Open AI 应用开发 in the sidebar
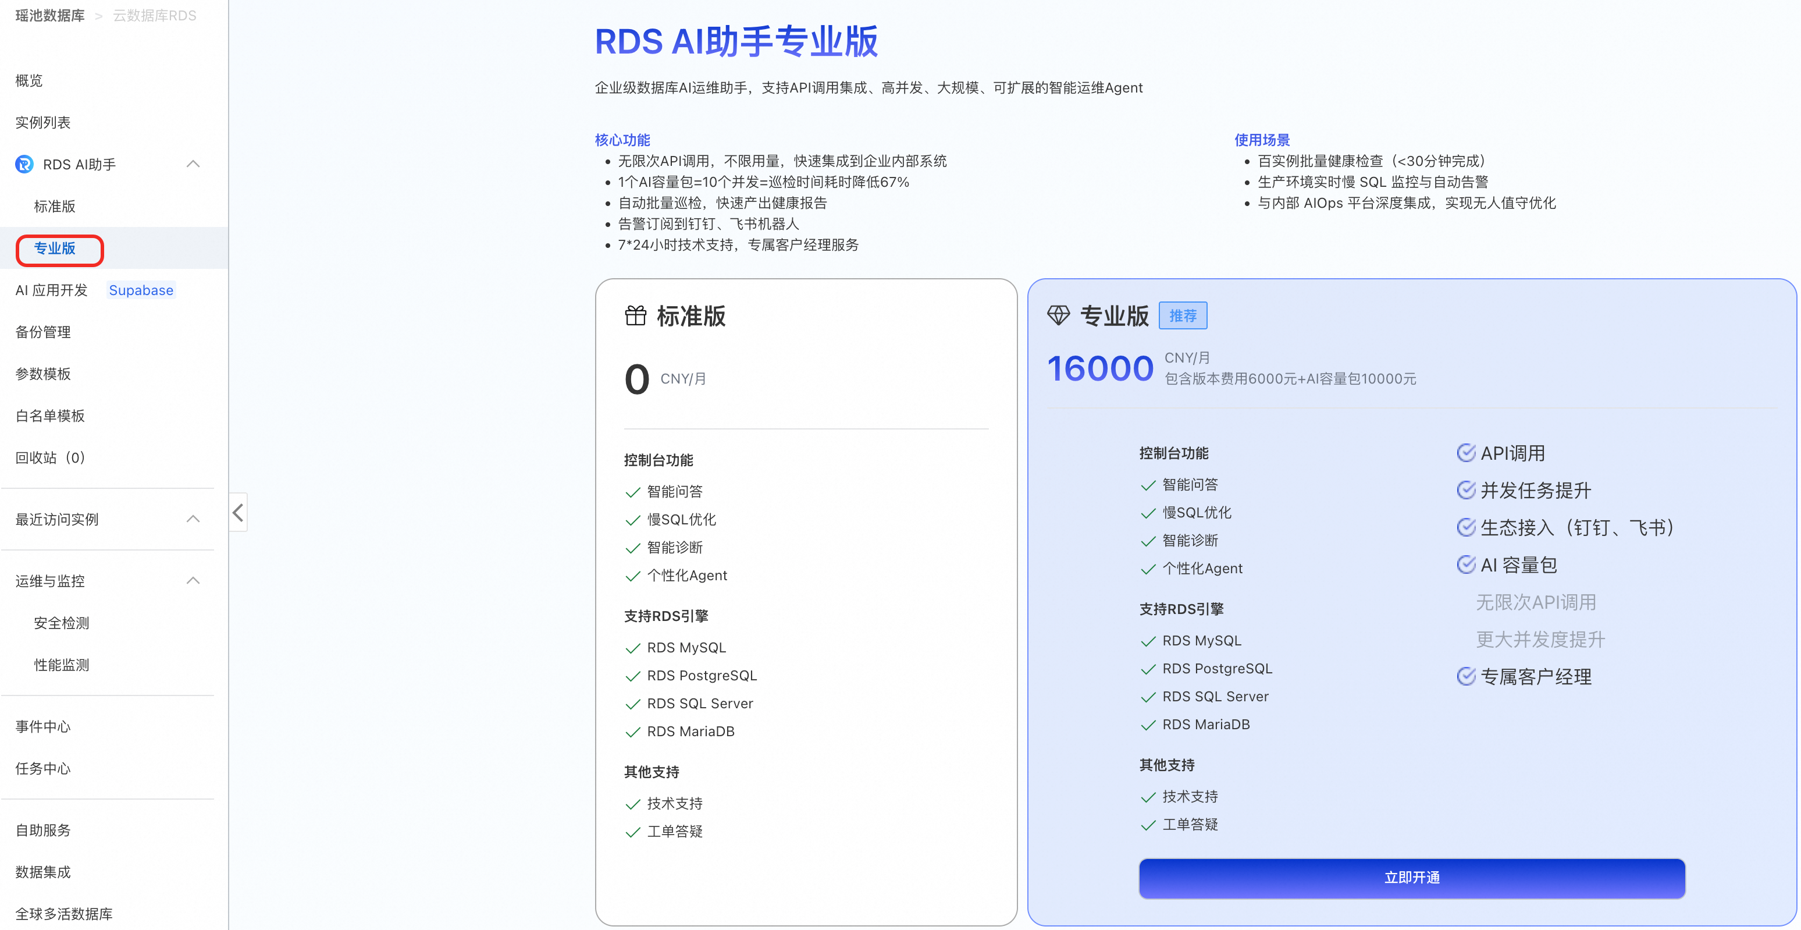Viewport: 1801px width, 930px height. (52, 290)
